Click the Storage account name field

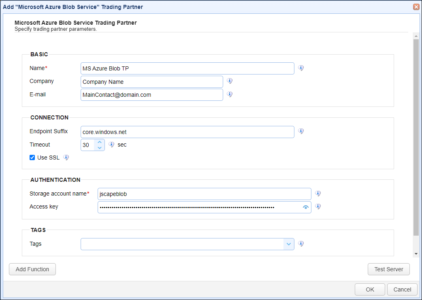click(x=204, y=194)
